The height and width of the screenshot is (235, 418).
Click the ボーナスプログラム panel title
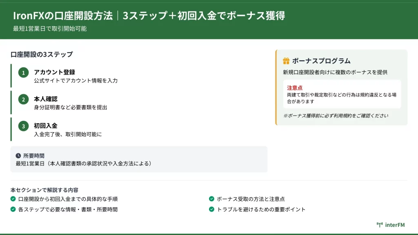pos(321,61)
